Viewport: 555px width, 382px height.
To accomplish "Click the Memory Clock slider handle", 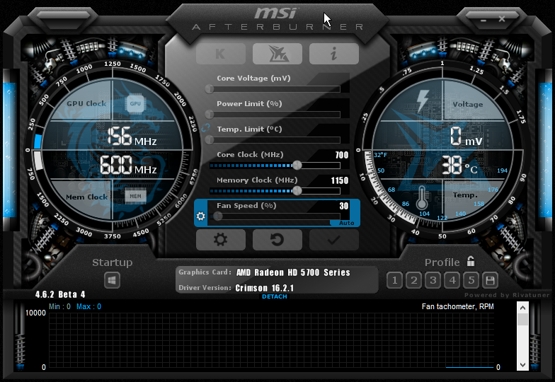I will tap(297, 191).
